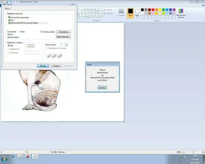Click red circle app on taskbar

click(28, 156)
